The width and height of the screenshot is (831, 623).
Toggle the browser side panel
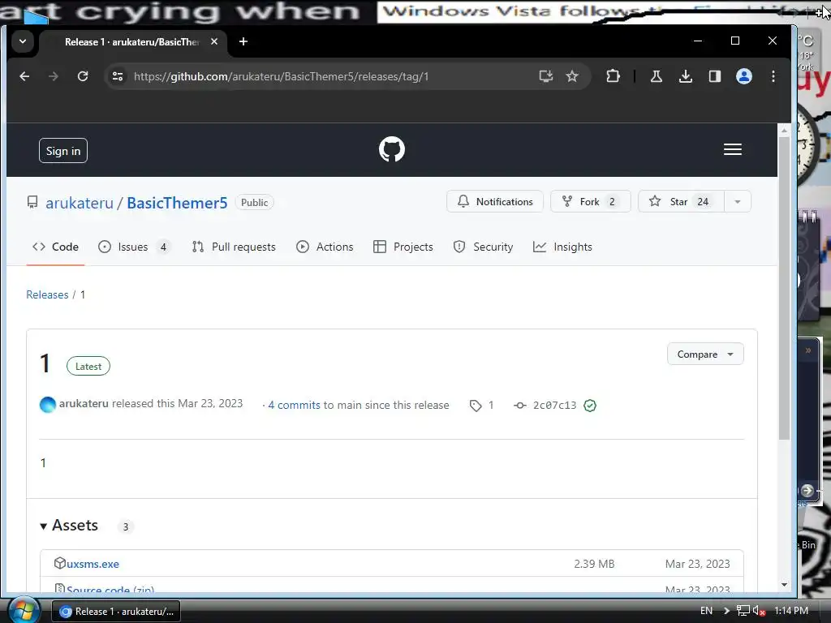714,76
